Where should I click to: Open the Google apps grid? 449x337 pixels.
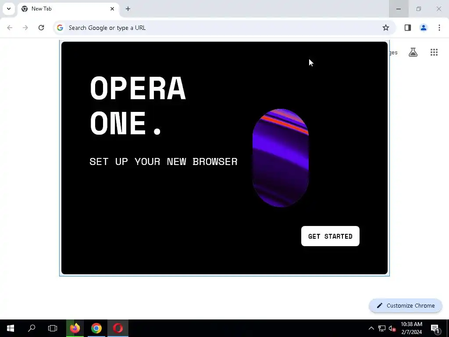(434, 52)
